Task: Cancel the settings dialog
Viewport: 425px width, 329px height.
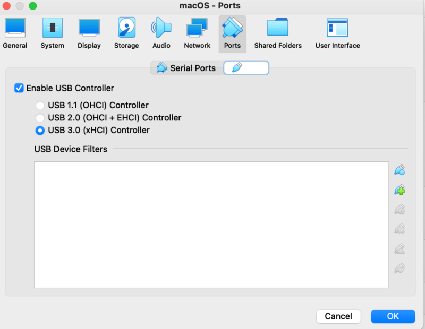Action: point(338,316)
